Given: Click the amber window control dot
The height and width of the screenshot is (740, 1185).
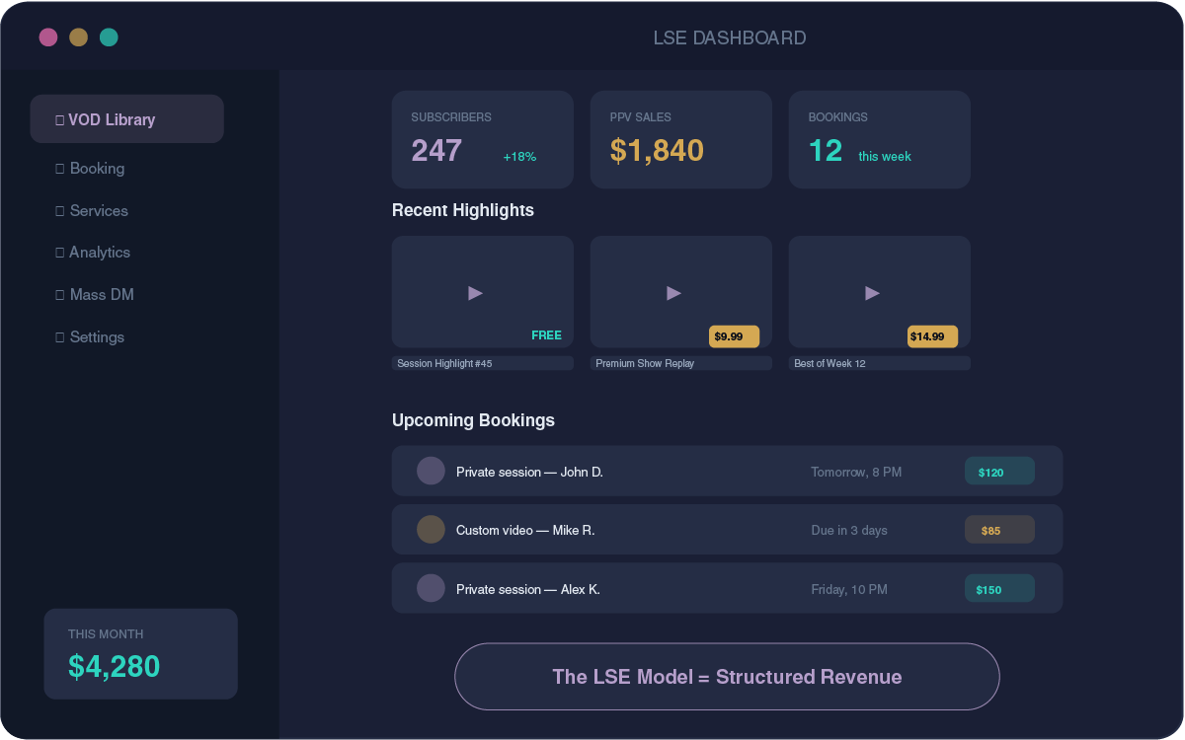Looking at the screenshot, I should (78, 37).
